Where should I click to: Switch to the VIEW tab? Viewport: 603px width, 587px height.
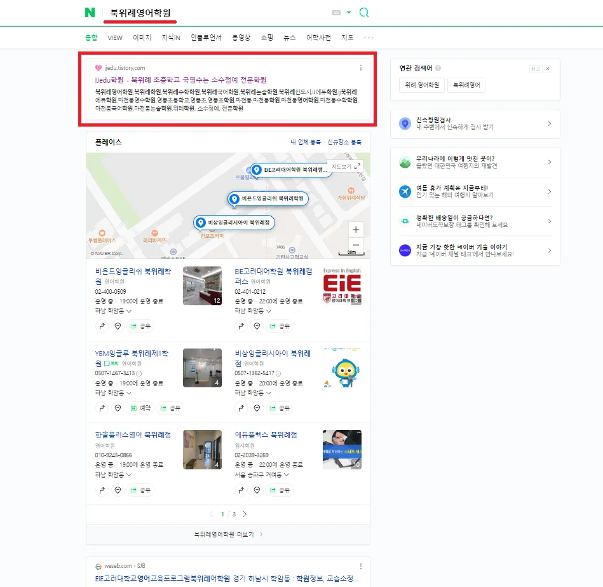pyautogui.click(x=115, y=38)
